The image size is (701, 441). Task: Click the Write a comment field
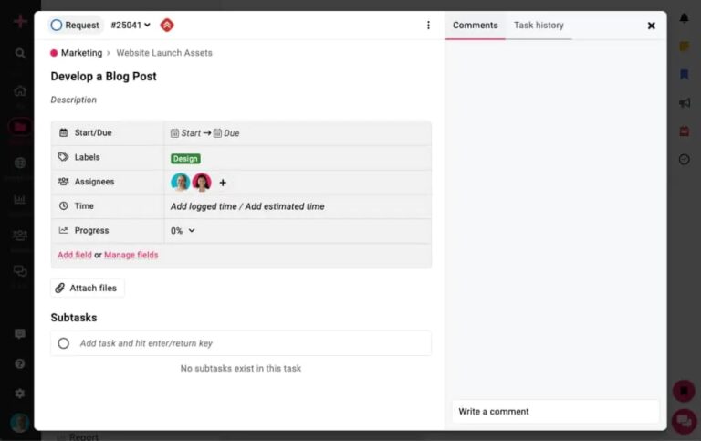(x=555, y=412)
